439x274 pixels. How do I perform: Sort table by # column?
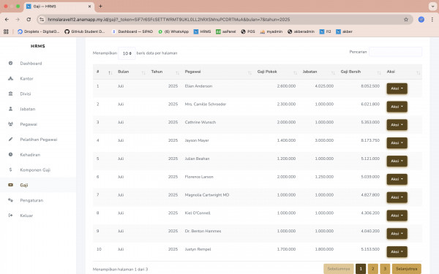click(104, 72)
